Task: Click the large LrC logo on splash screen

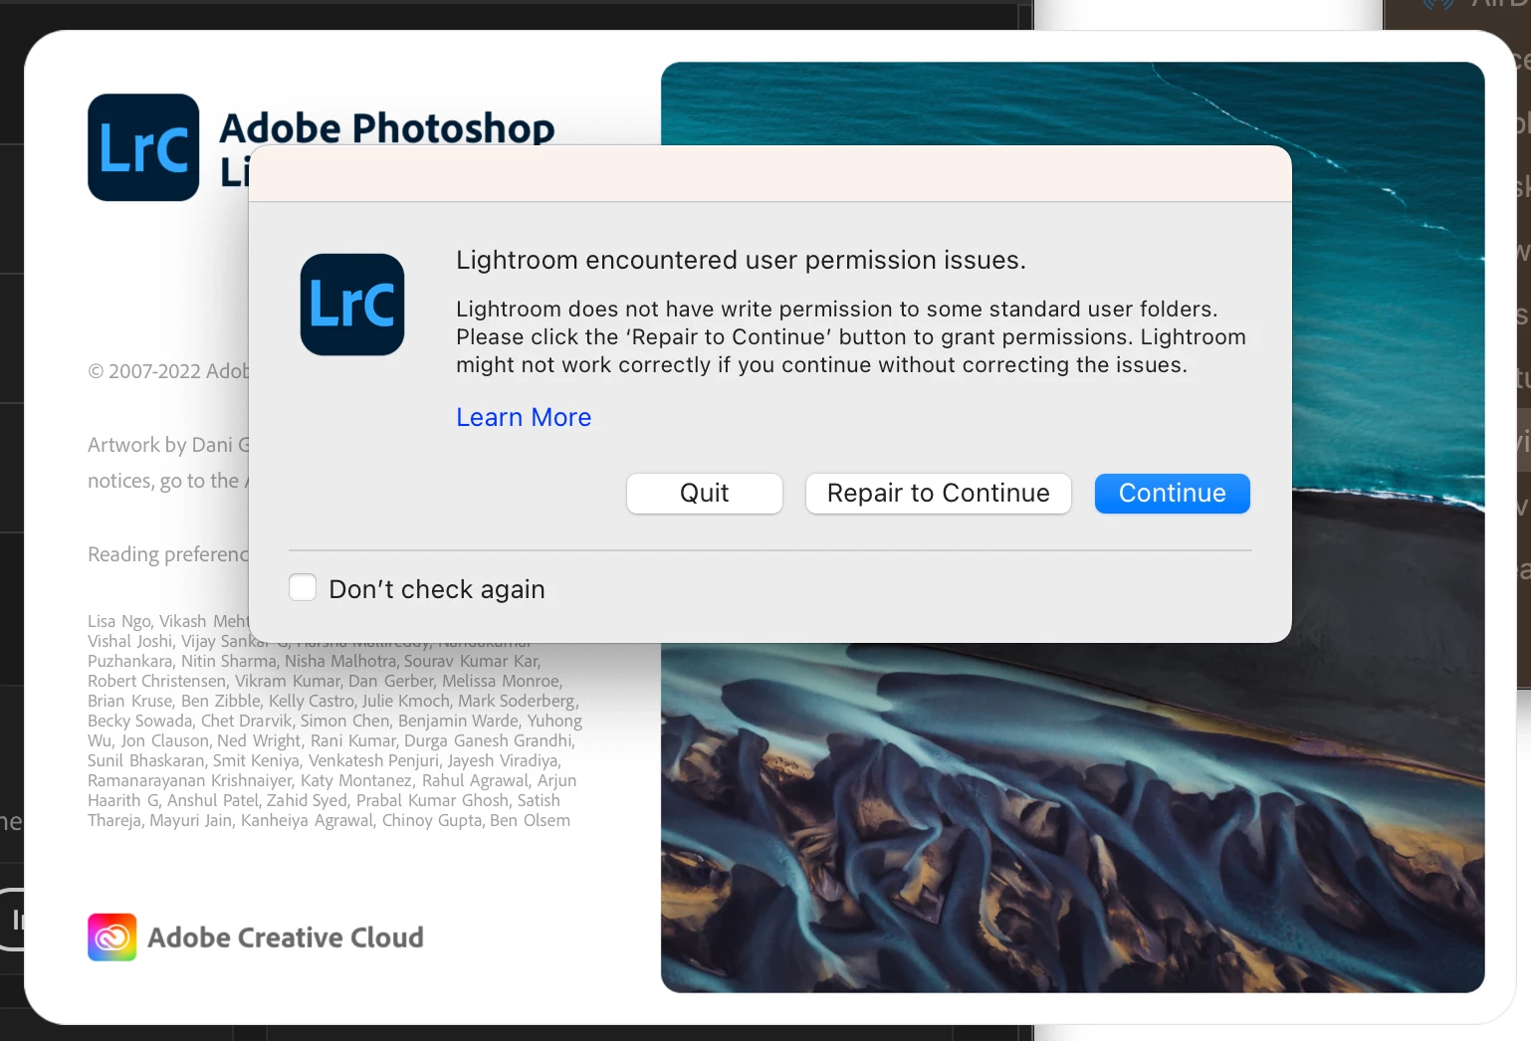Action: pos(143,147)
